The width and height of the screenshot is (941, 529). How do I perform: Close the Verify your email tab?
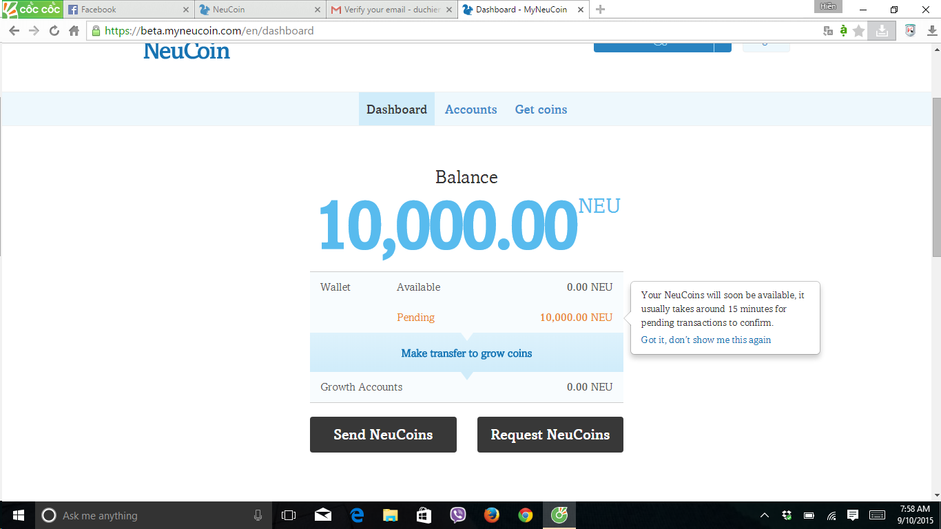coord(449,10)
